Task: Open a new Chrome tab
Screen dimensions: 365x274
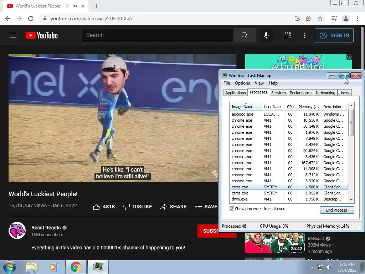Action: tap(96, 6)
